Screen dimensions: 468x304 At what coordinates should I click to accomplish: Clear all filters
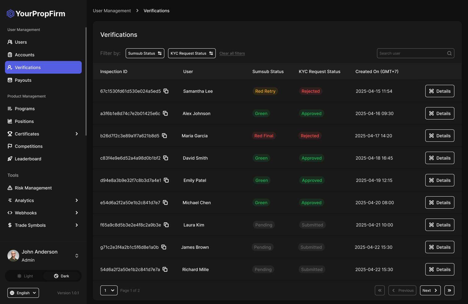[232, 54]
